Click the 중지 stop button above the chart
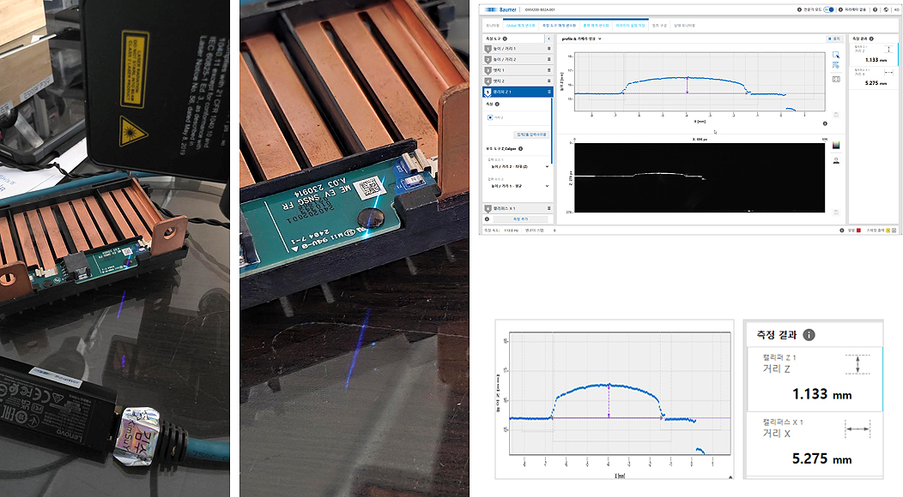903x497 pixels. 833,39
